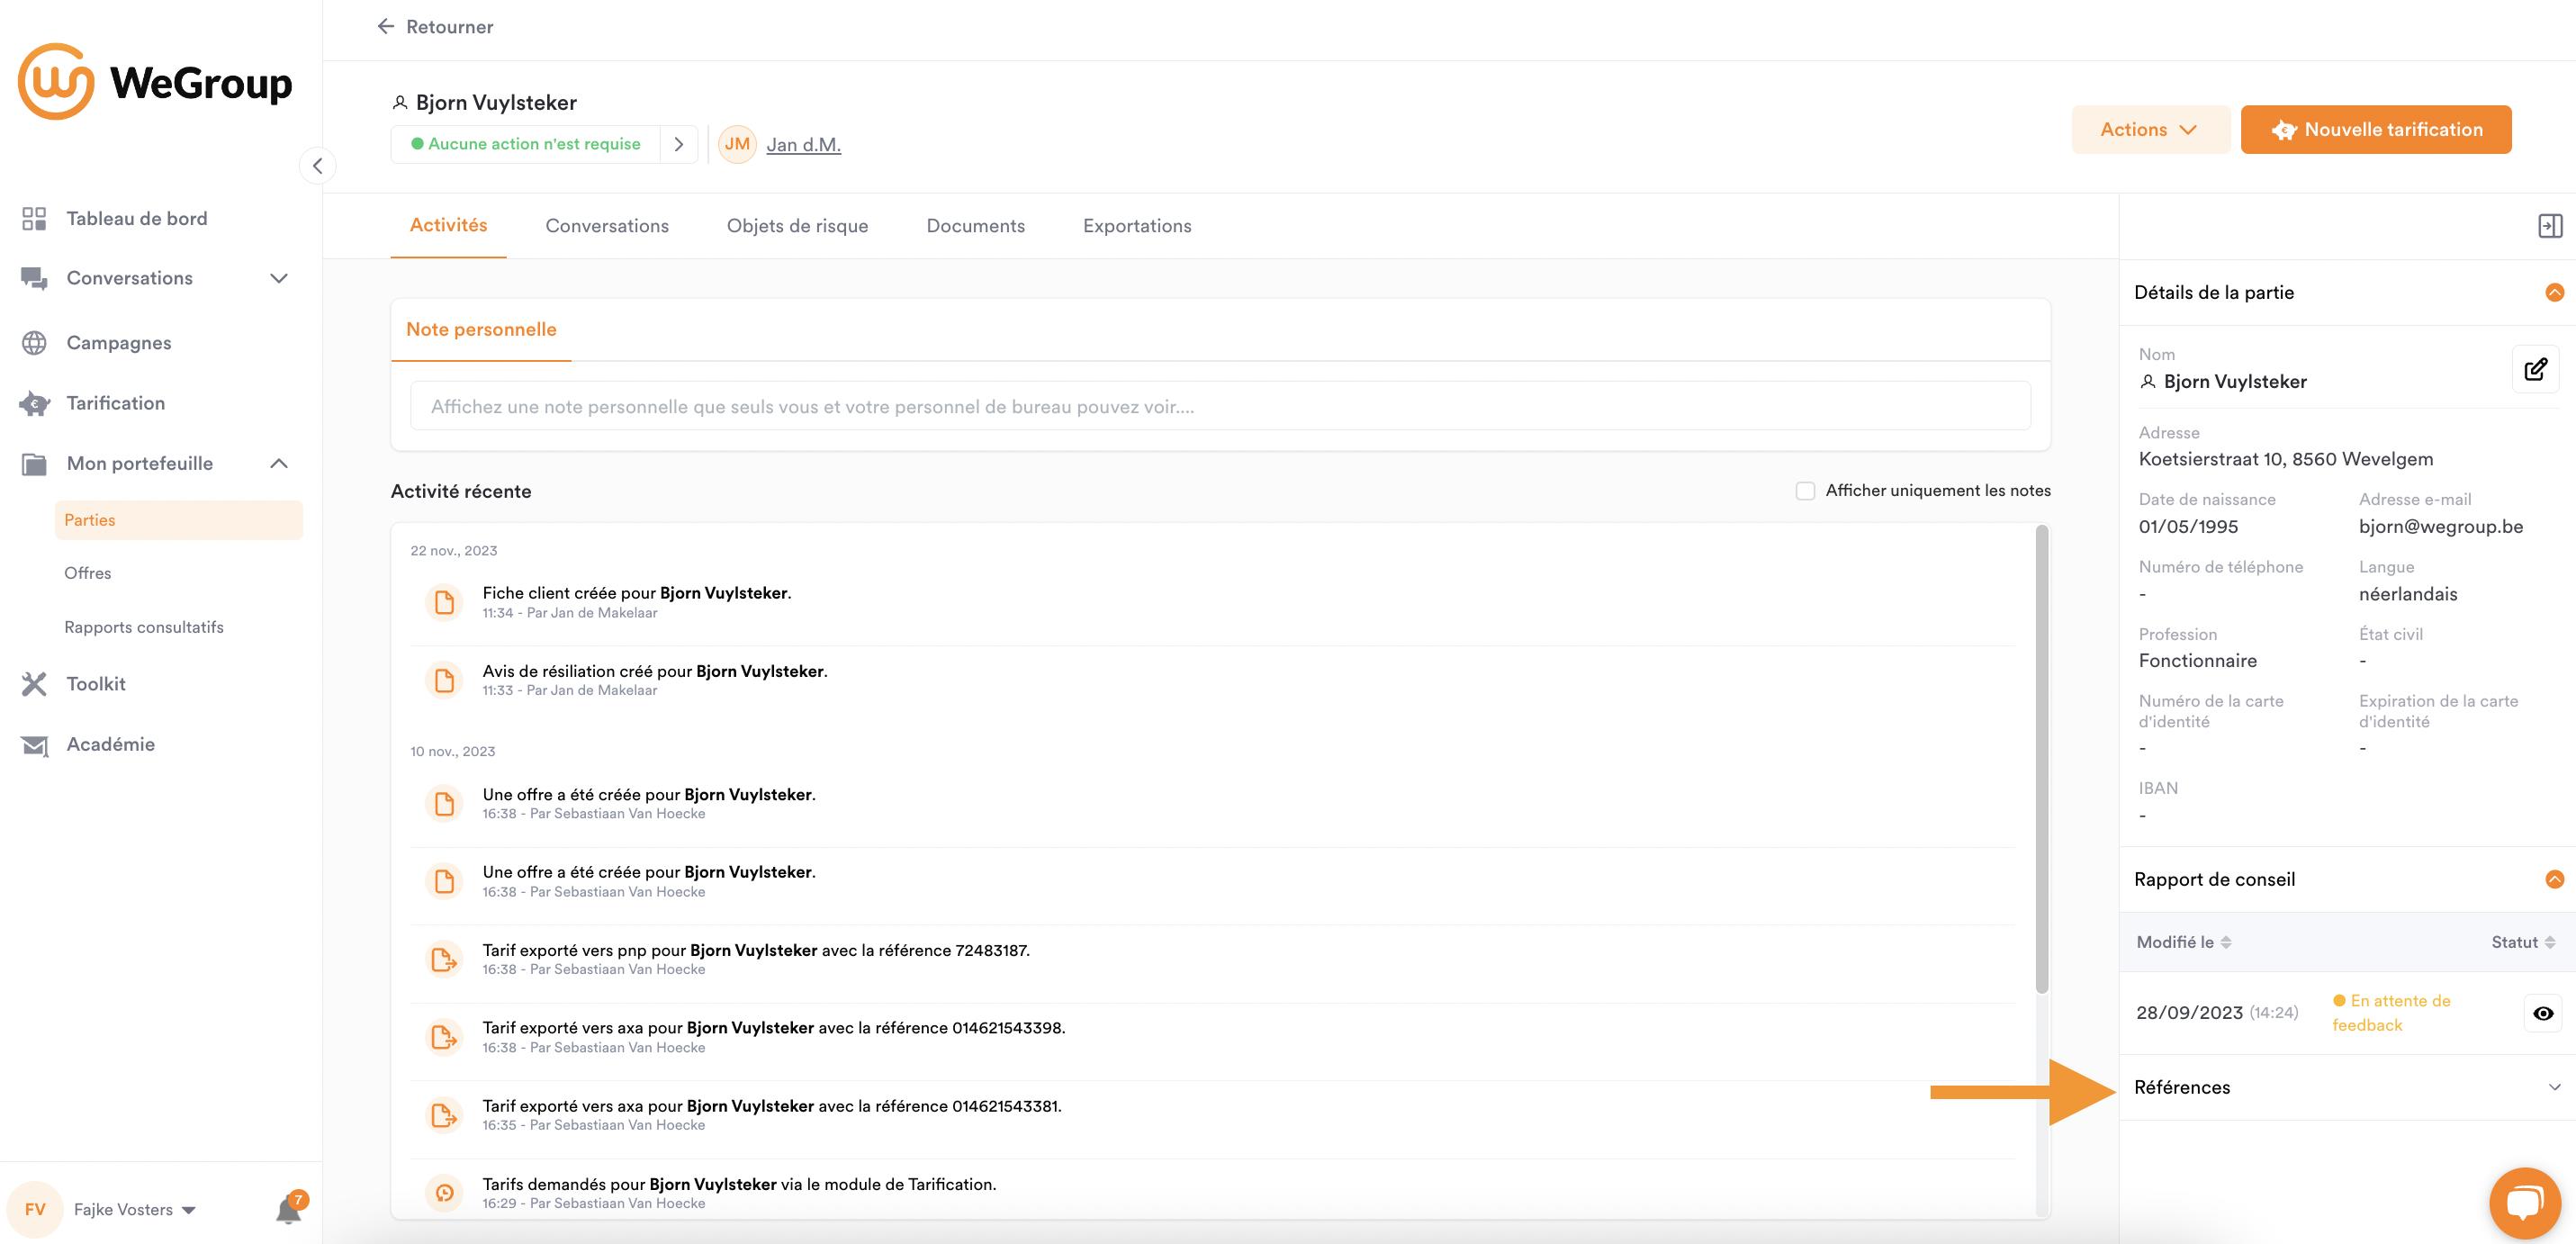Open Tableau de bord from sidebar

[136, 218]
